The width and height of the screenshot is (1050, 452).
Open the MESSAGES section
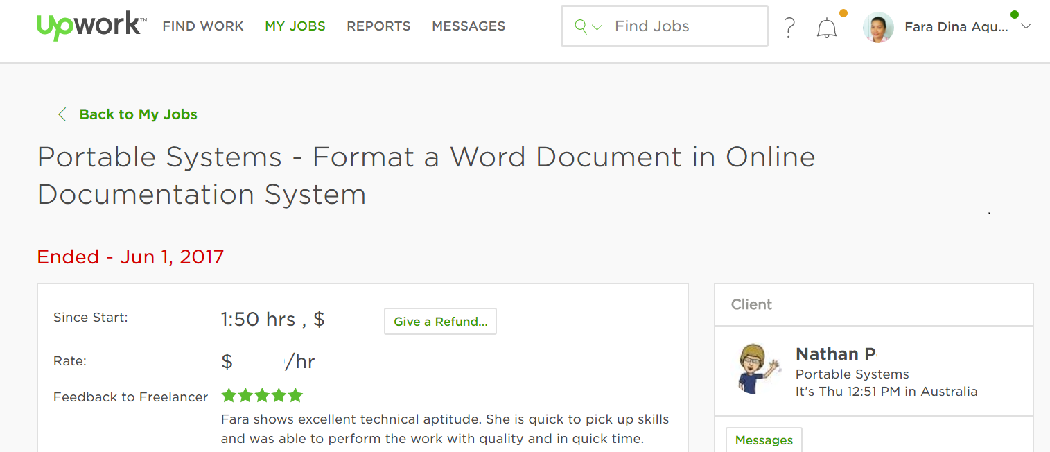point(469,26)
